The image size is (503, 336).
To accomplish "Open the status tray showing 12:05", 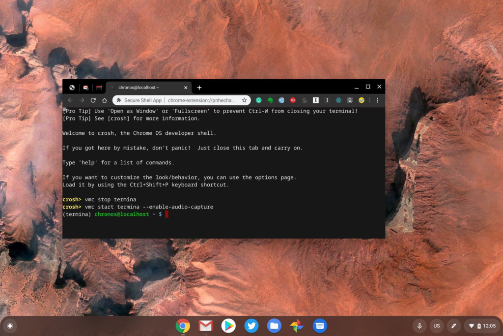I will coord(482,326).
